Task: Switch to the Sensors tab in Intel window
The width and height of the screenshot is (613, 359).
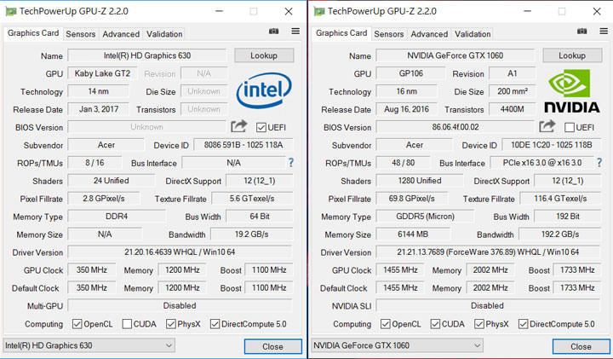Action: click(x=81, y=34)
